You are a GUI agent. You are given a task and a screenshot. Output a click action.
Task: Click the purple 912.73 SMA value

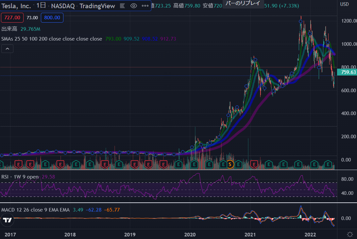168,39
